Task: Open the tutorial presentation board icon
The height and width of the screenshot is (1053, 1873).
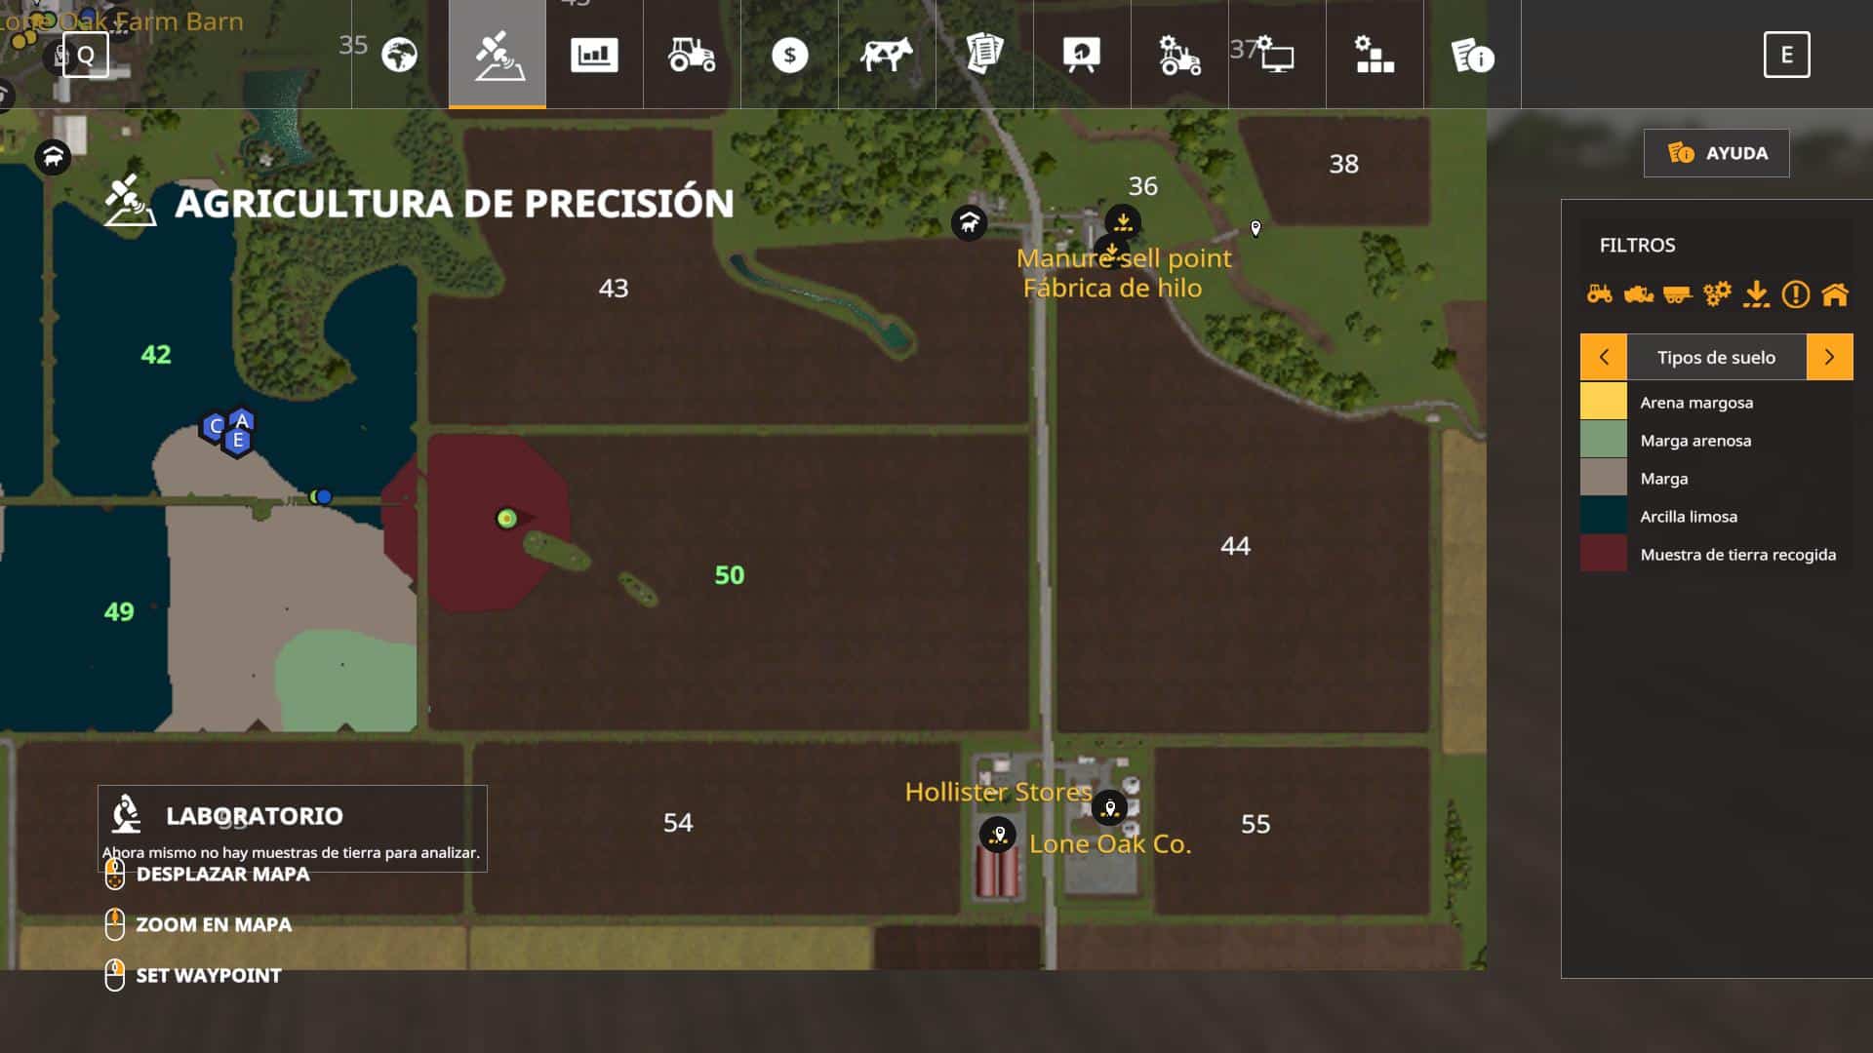Action: pos(1082,55)
